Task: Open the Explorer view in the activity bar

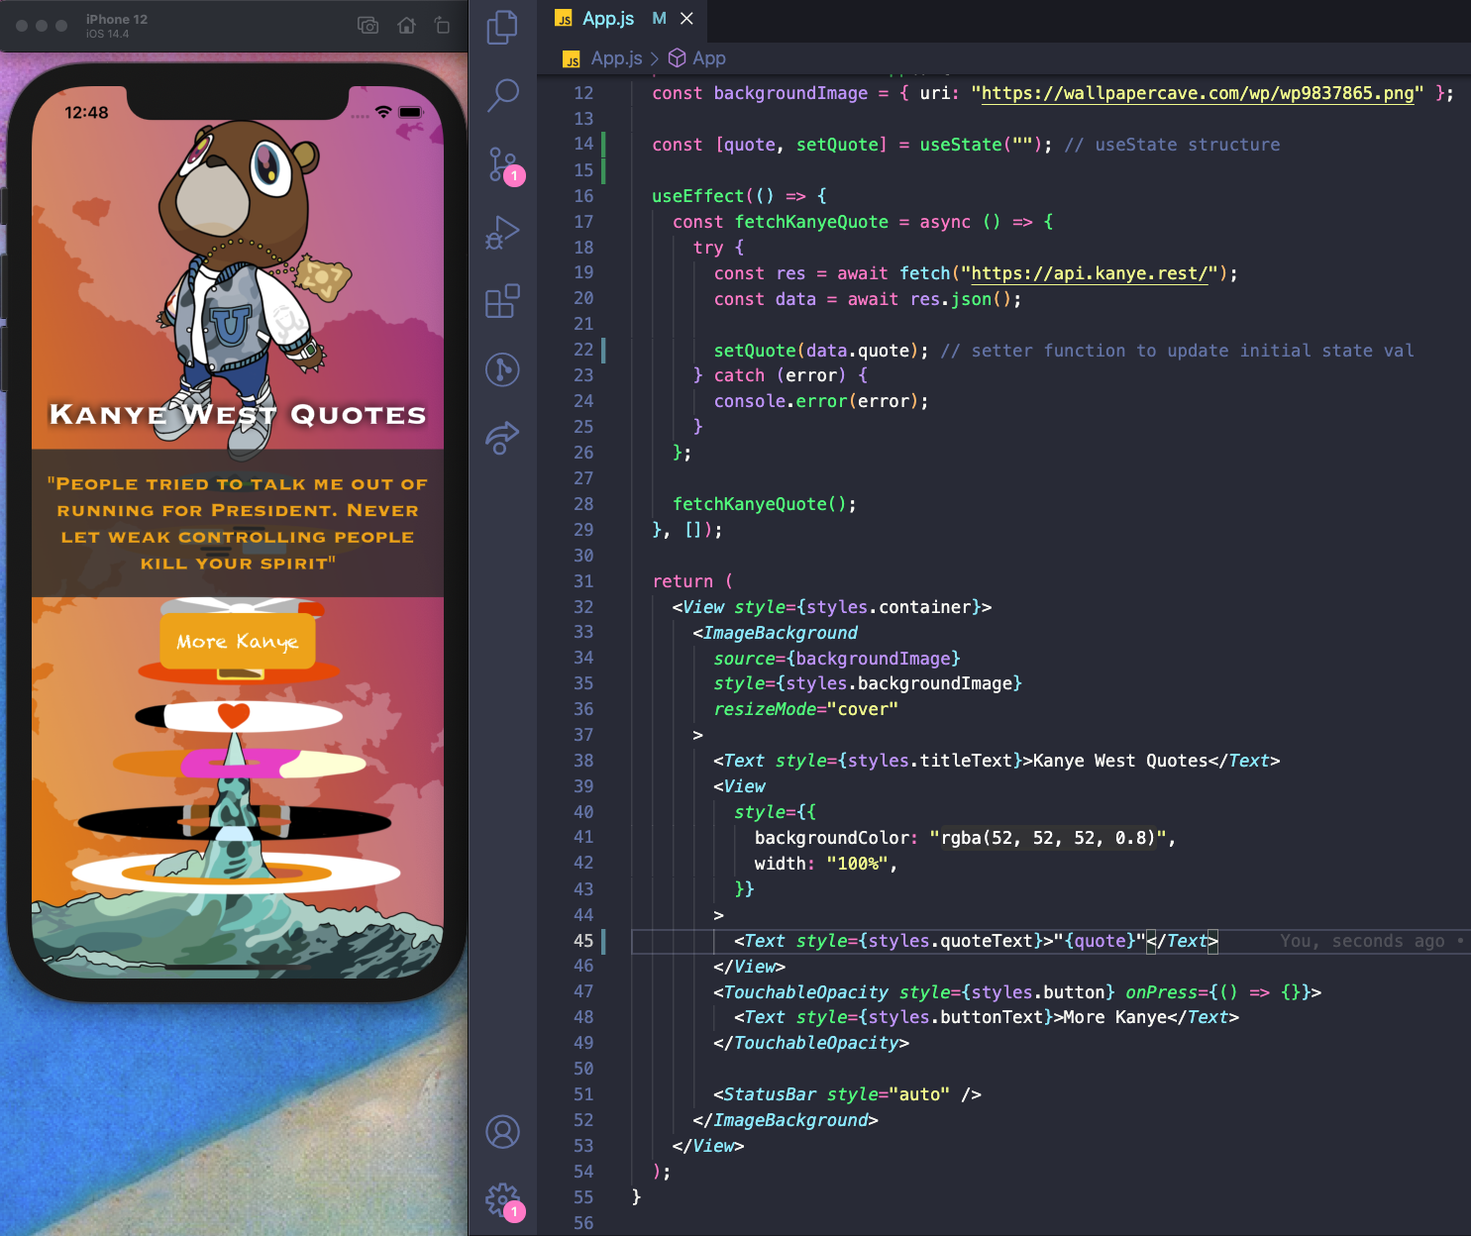Action: coord(502,27)
